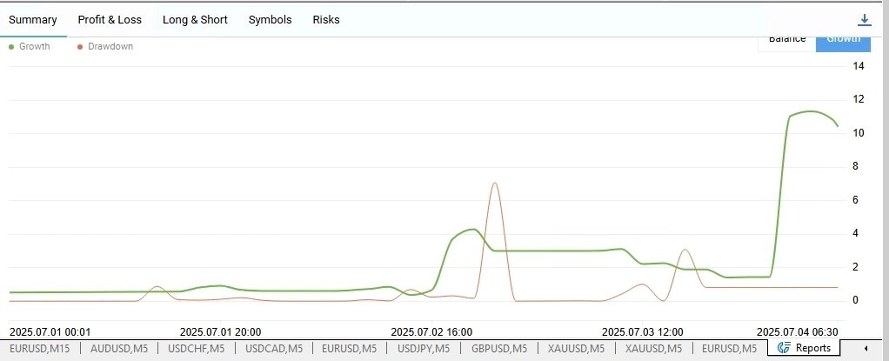
Task: Click the growth line peak near 11
Action: pyautogui.click(x=811, y=111)
